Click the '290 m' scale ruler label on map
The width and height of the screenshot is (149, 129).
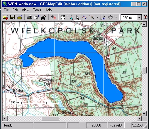point(15,102)
